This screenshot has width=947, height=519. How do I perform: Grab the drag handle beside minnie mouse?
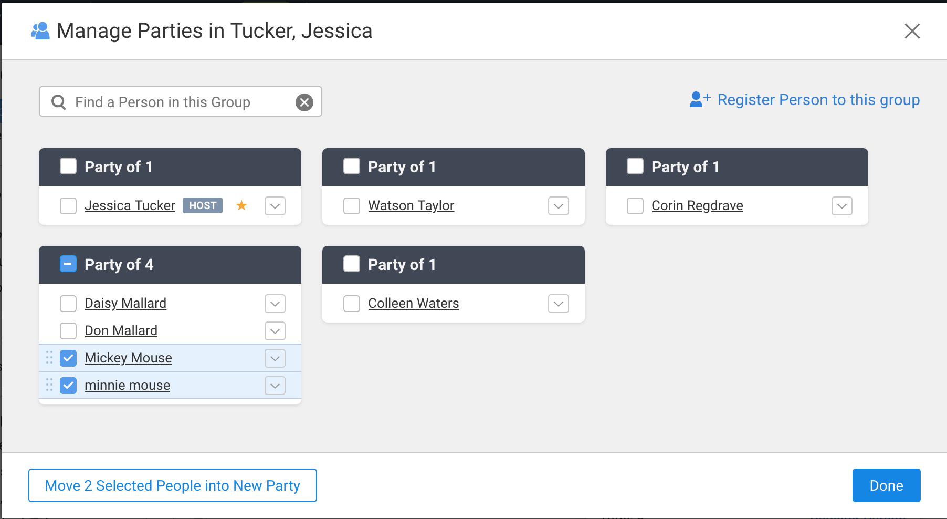tap(49, 385)
